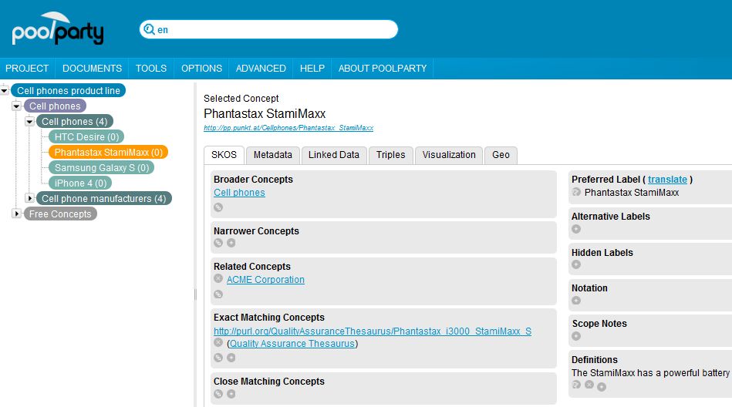This screenshot has height=407, width=732.
Task: Click the search magnifier icon in search box
Action: (x=149, y=29)
